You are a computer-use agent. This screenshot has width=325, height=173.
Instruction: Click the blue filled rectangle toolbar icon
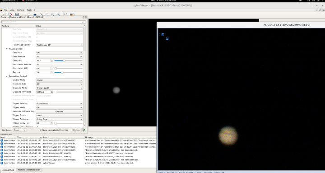pyautogui.click(x=35, y=15)
